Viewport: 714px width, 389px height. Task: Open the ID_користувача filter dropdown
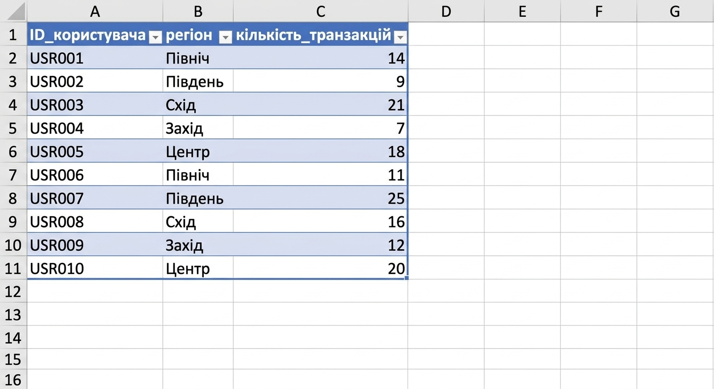click(156, 37)
